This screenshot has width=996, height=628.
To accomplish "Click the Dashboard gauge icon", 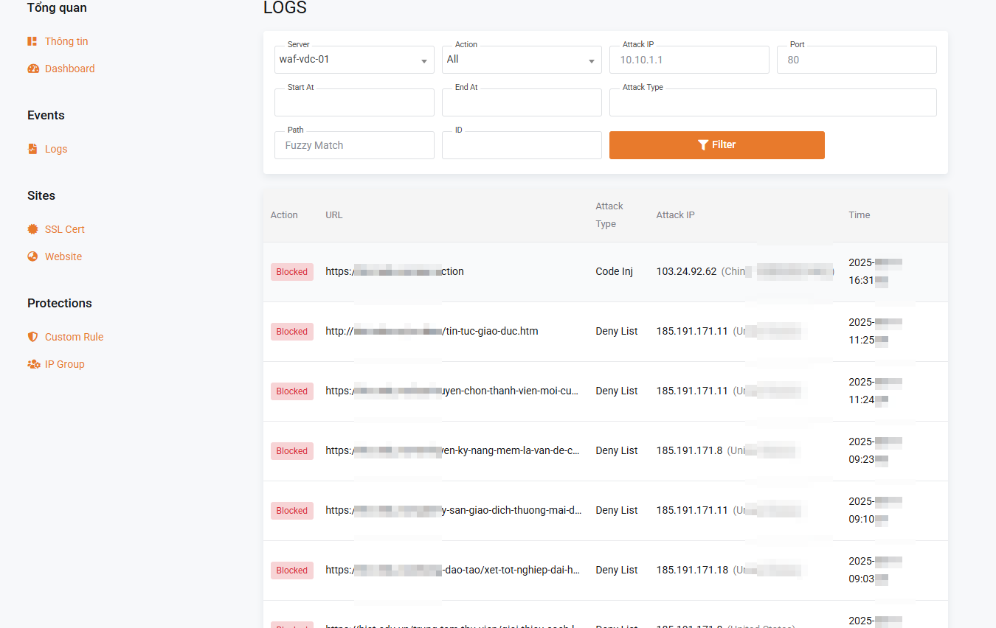I will click(32, 69).
